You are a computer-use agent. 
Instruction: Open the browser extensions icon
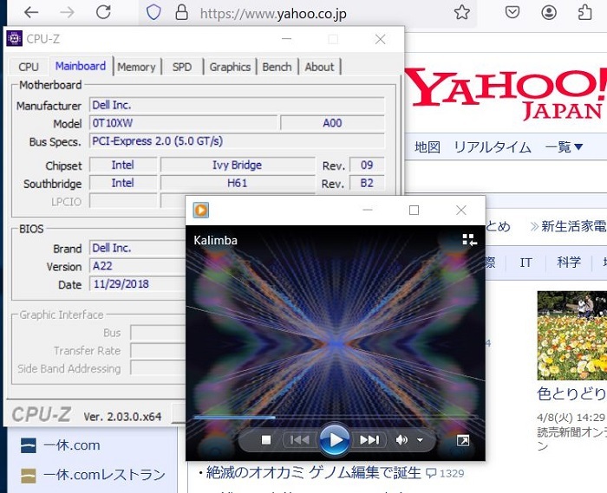[x=584, y=12]
